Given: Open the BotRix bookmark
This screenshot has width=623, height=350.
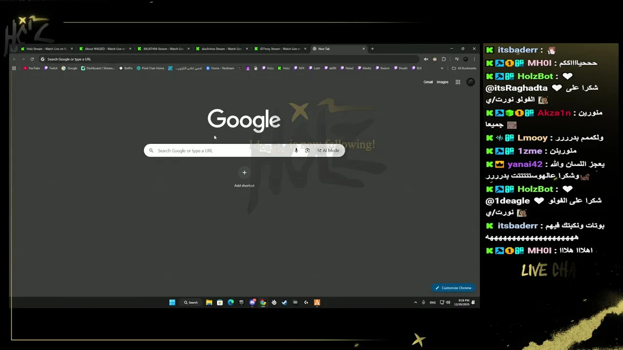Looking at the screenshot, I should [x=126, y=68].
